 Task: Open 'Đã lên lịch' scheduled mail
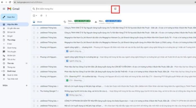pyautogui.click(x=11, y=56)
